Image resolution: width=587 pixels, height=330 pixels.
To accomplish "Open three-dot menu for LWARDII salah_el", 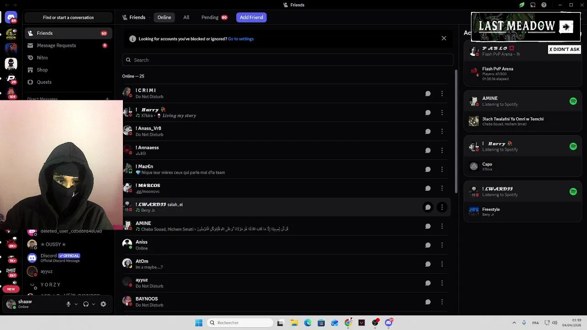I will [442, 207].
